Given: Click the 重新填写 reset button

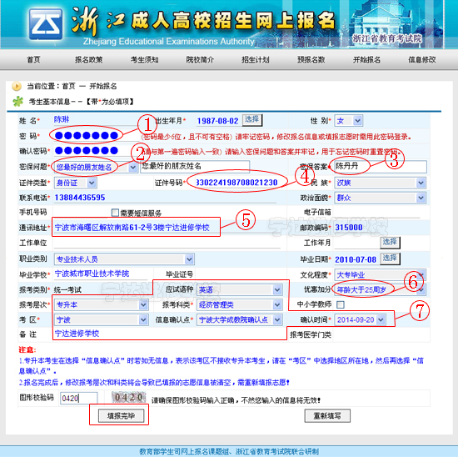Looking at the screenshot, I should pyautogui.click(x=327, y=416).
